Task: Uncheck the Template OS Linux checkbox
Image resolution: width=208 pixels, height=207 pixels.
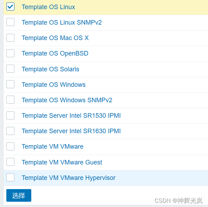Action: click(x=10, y=7)
